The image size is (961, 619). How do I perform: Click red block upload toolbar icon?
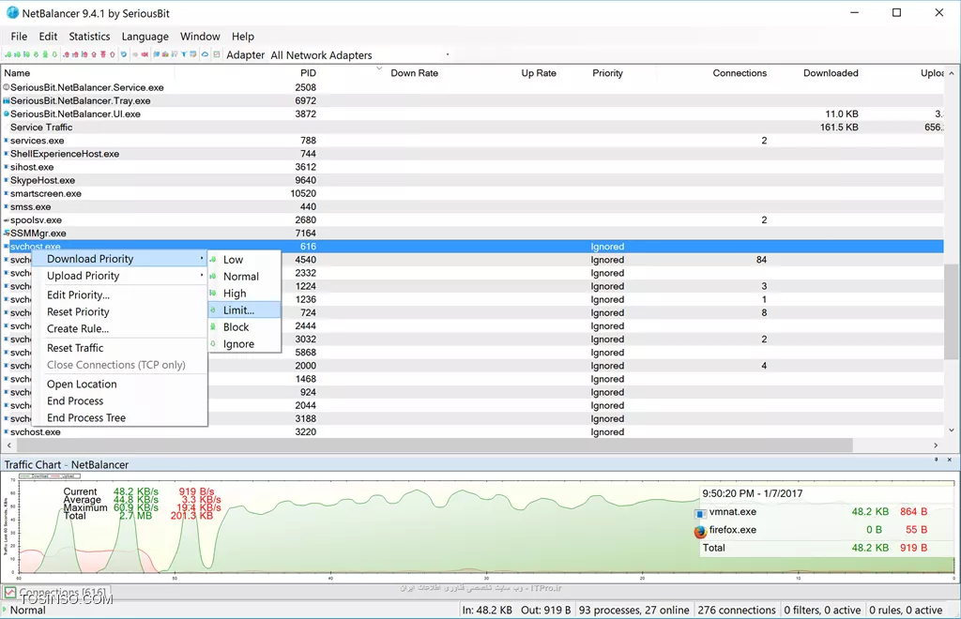coord(103,54)
